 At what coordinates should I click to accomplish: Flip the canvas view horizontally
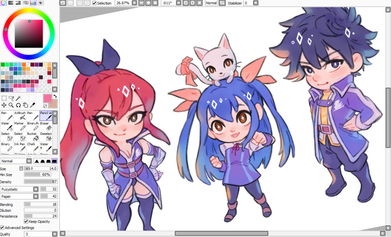tap(222, 3)
